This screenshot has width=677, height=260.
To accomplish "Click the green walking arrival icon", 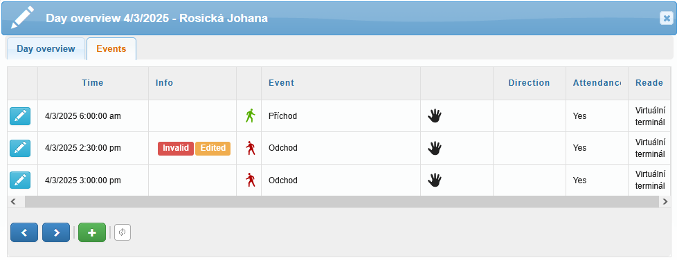I will point(251,116).
